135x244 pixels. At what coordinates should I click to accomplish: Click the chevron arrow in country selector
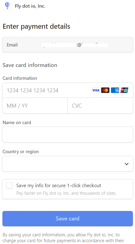coord(127,164)
